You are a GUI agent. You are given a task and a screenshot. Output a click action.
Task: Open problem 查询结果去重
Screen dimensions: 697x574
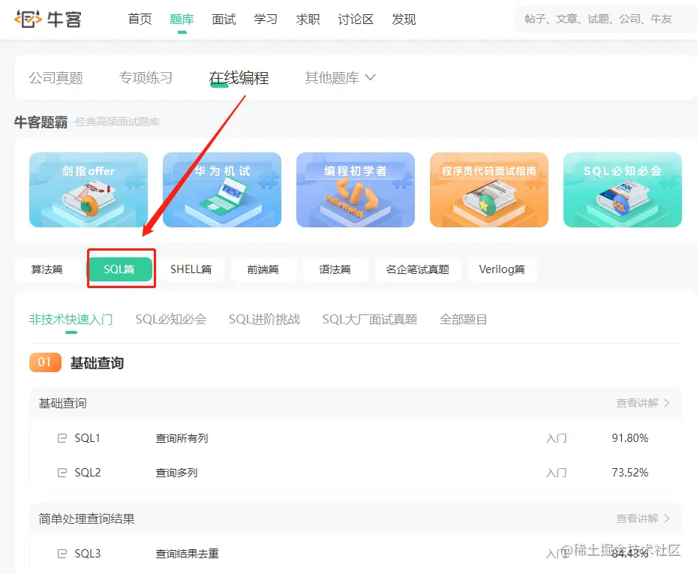click(x=187, y=554)
